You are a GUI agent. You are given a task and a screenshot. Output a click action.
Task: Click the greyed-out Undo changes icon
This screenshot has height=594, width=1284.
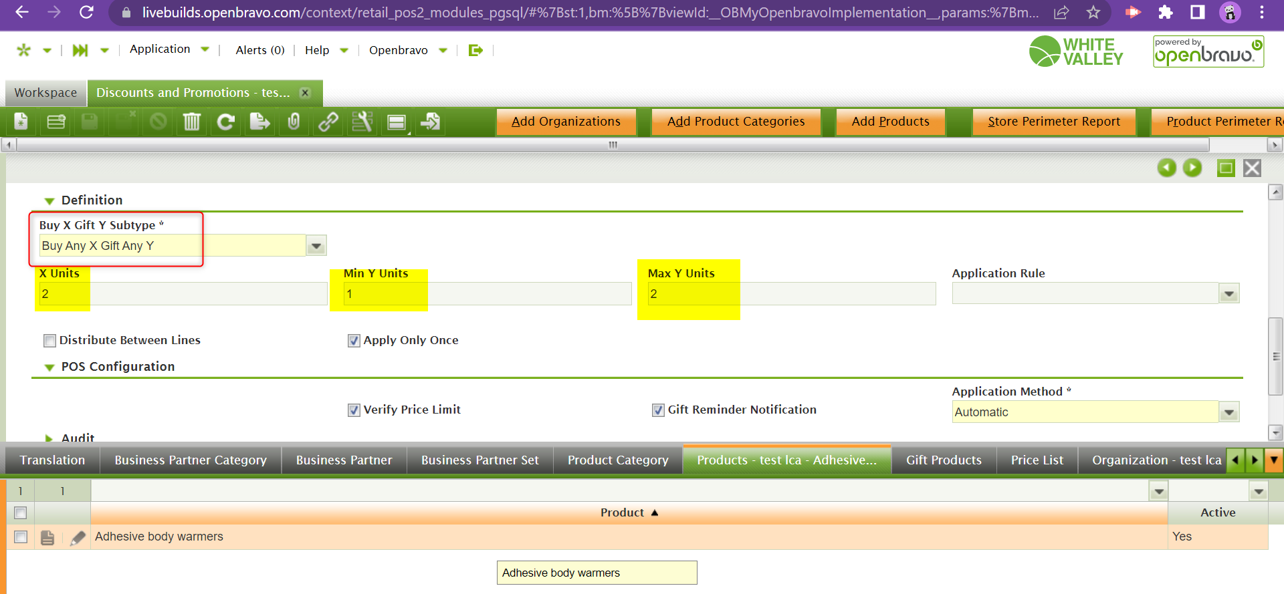coord(158,122)
